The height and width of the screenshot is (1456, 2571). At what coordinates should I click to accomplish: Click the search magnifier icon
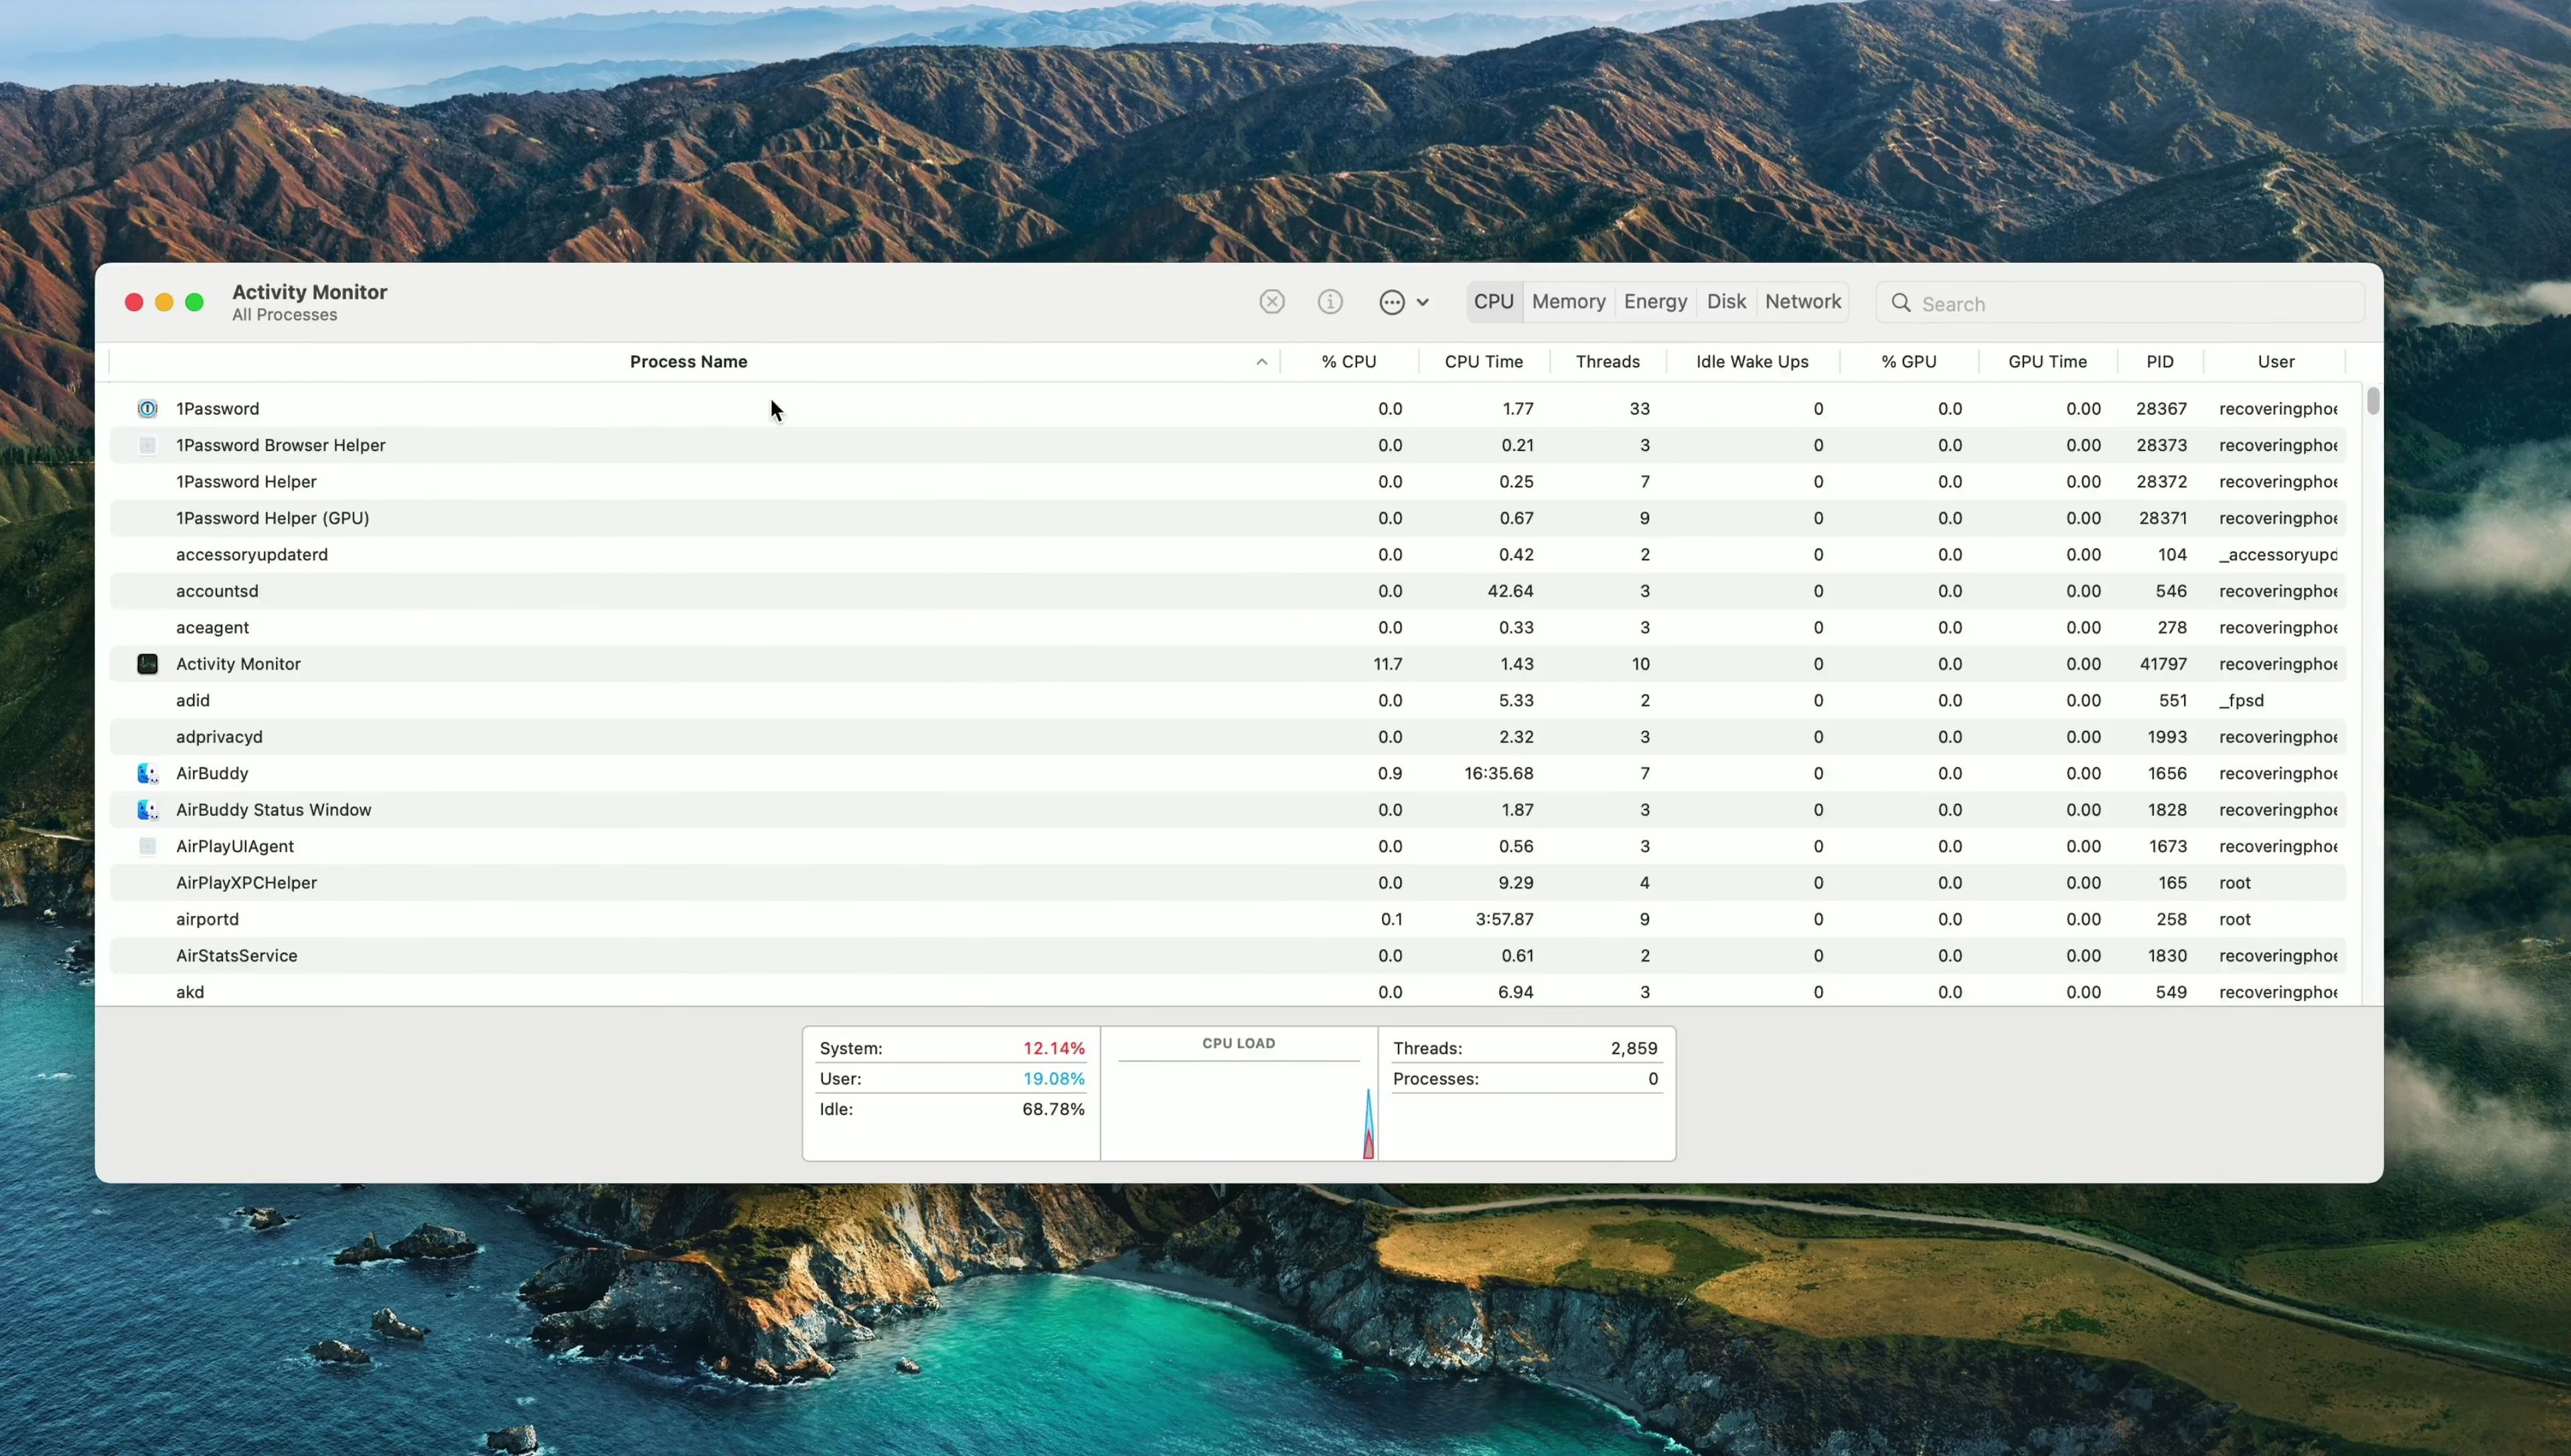pos(1901,303)
